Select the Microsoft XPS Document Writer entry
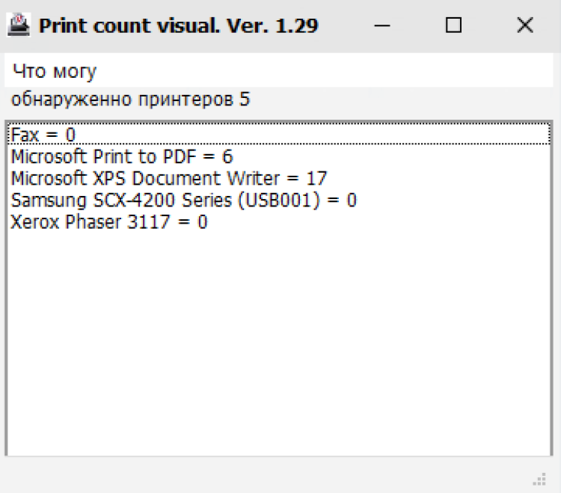 [279, 178]
